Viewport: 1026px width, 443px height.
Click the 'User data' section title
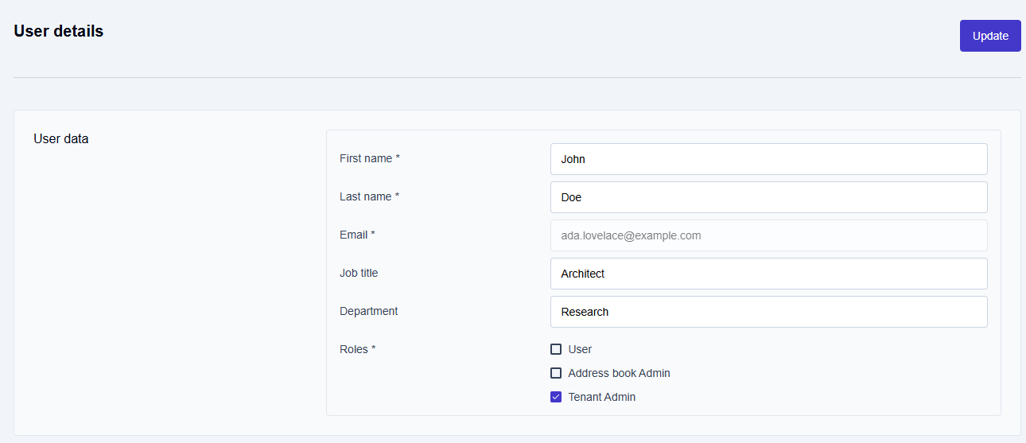point(61,139)
